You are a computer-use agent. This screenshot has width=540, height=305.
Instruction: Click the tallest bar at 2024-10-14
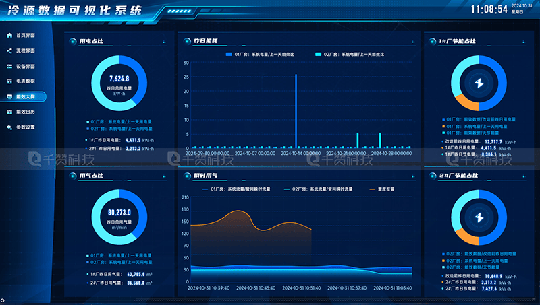[x=296, y=111]
